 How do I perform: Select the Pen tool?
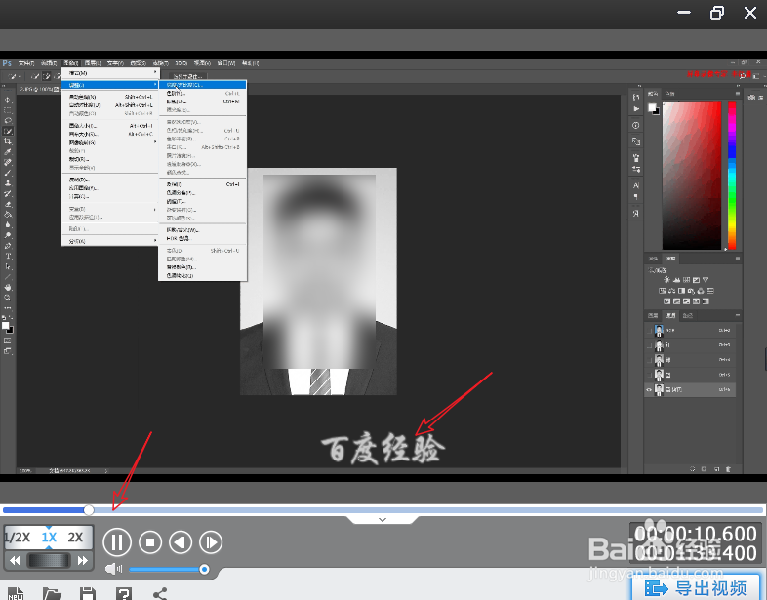click(8, 246)
